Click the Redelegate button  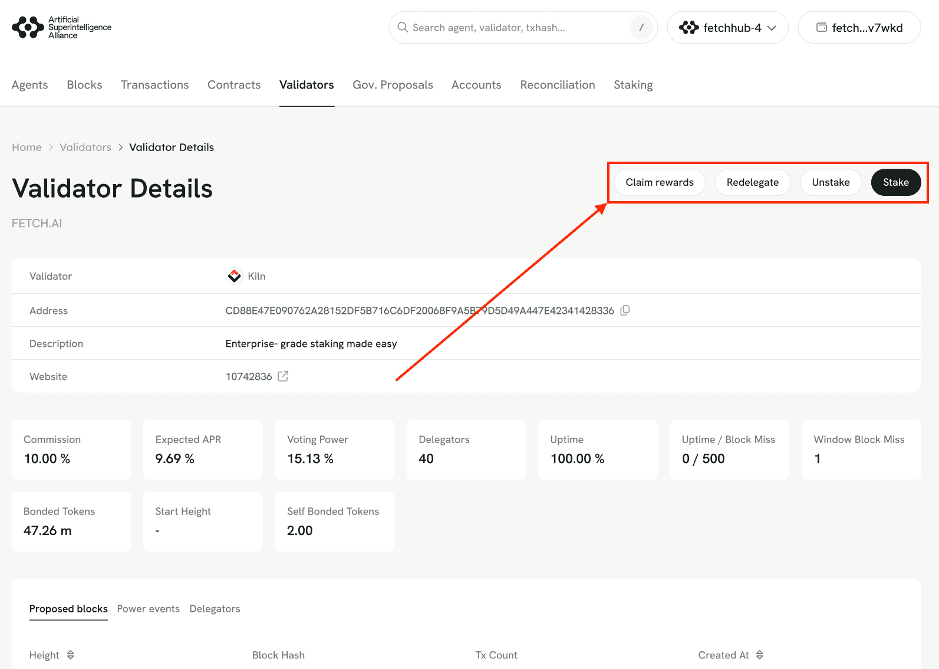click(x=752, y=182)
